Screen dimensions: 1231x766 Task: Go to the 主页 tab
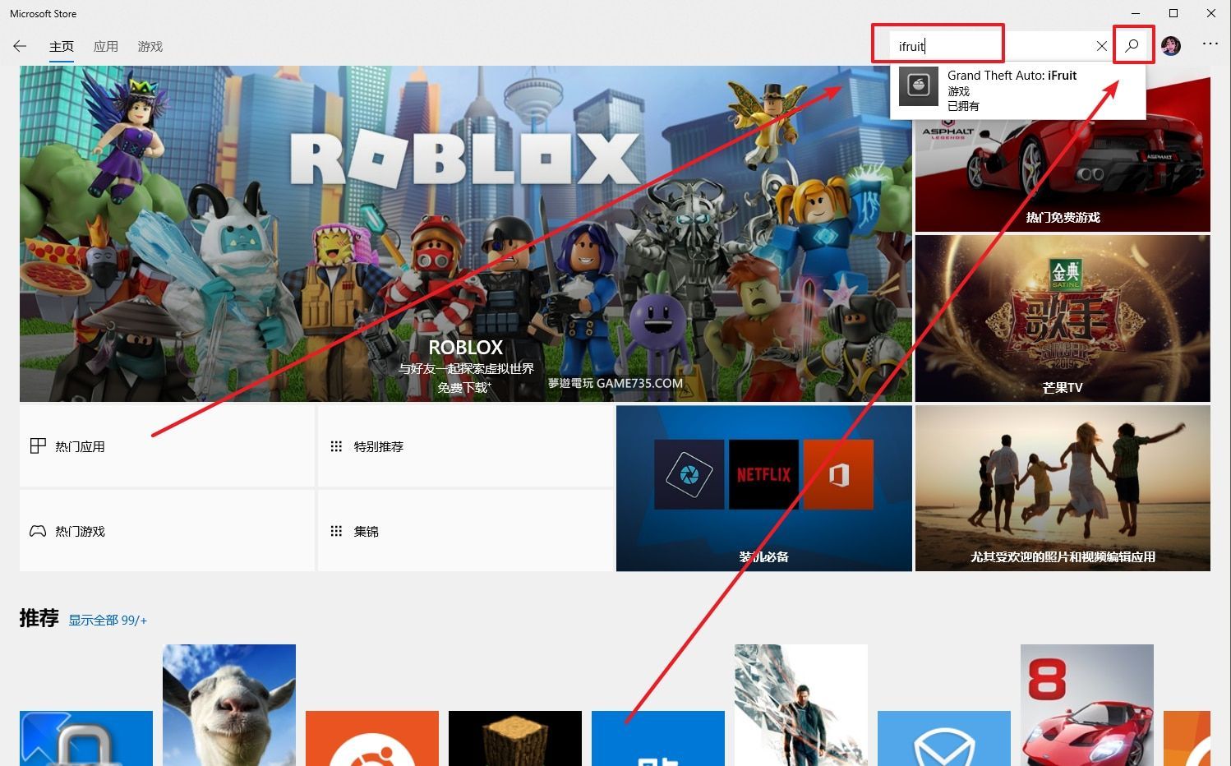click(62, 47)
